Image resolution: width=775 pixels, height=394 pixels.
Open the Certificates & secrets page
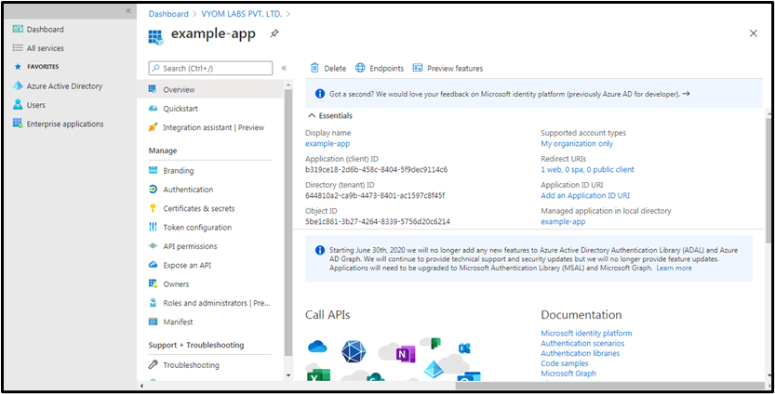pyautogui.click(x=198, y=208)
